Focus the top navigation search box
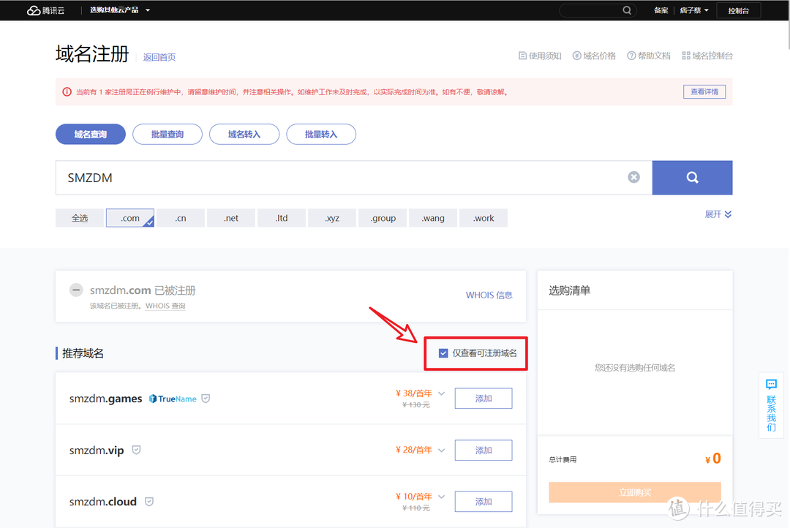790x528 pixels. (x=598, y=10)
